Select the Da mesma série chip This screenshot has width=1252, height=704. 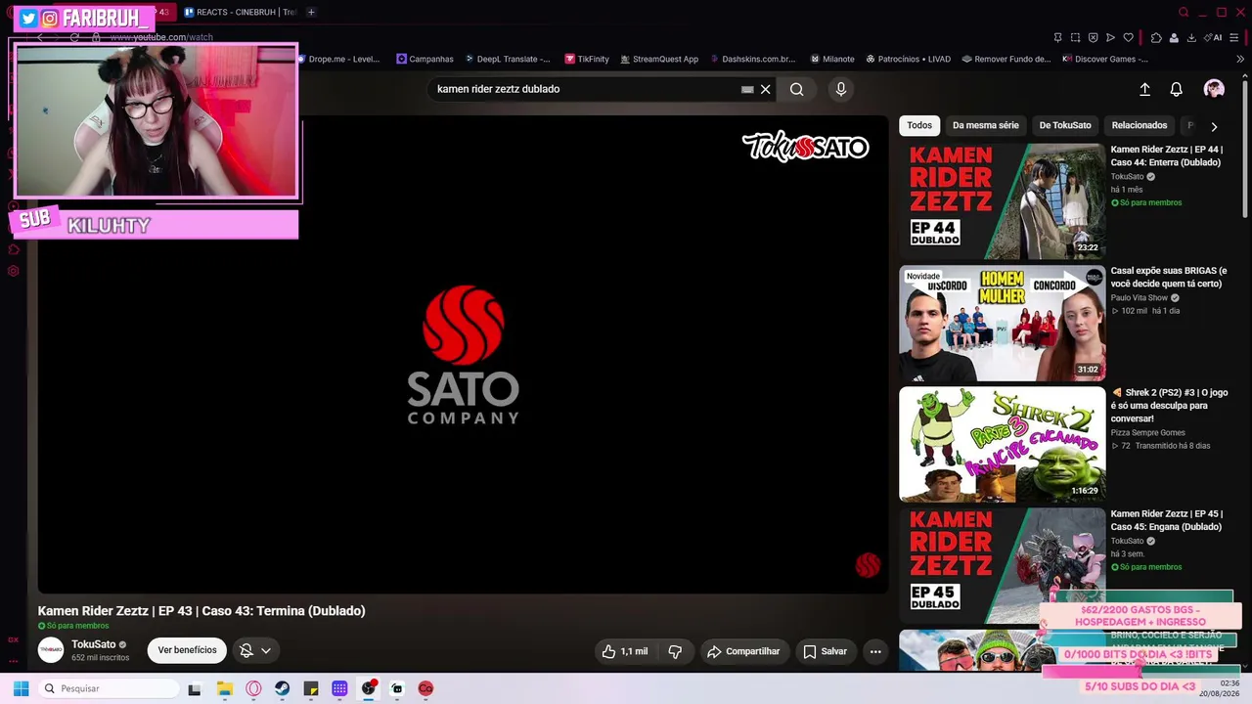point(986,125)
